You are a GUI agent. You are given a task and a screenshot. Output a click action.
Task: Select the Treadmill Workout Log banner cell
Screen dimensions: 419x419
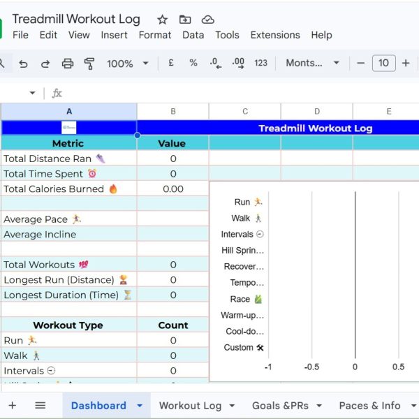278,128
